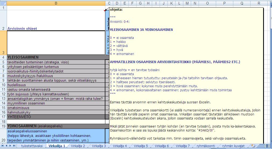Click empty cell B1

click(x=56, y=8)
